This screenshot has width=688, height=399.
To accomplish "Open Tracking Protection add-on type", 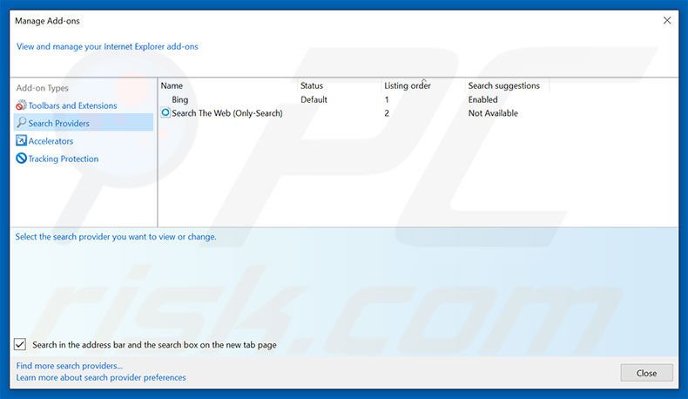I will (x=64, y=159).
